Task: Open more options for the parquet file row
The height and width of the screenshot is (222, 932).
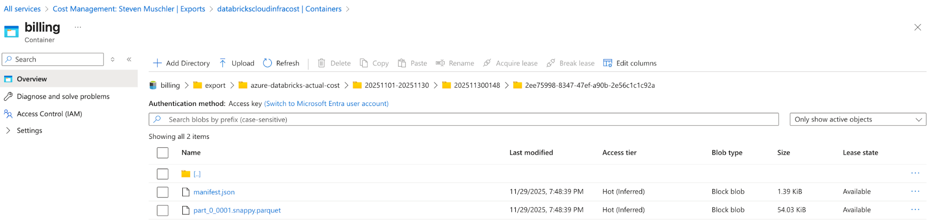Action: point(915,210)
